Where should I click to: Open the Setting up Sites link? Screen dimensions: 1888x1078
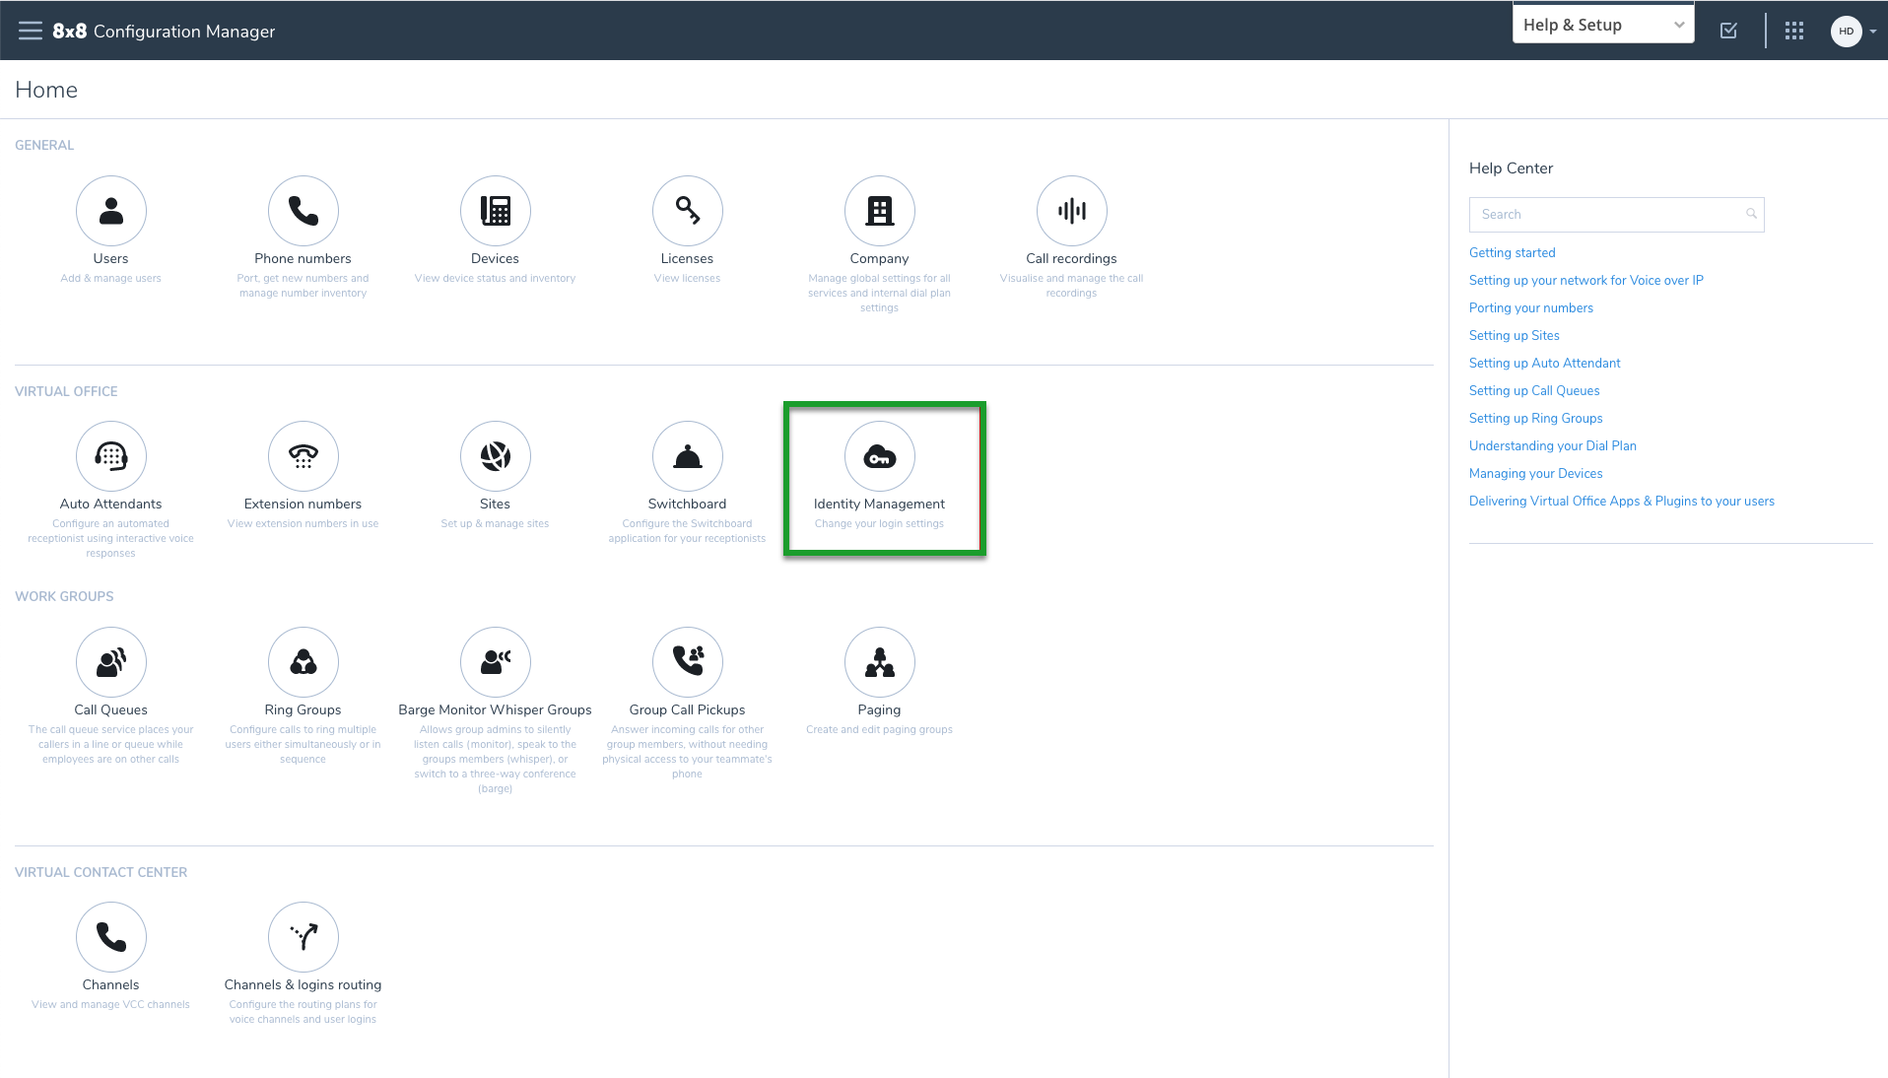coord(1514,336)
